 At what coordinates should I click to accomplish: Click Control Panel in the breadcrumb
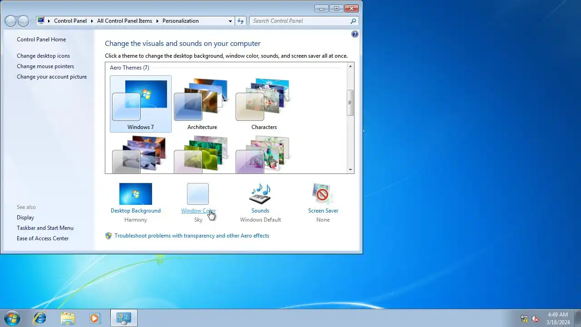(70, 21)
